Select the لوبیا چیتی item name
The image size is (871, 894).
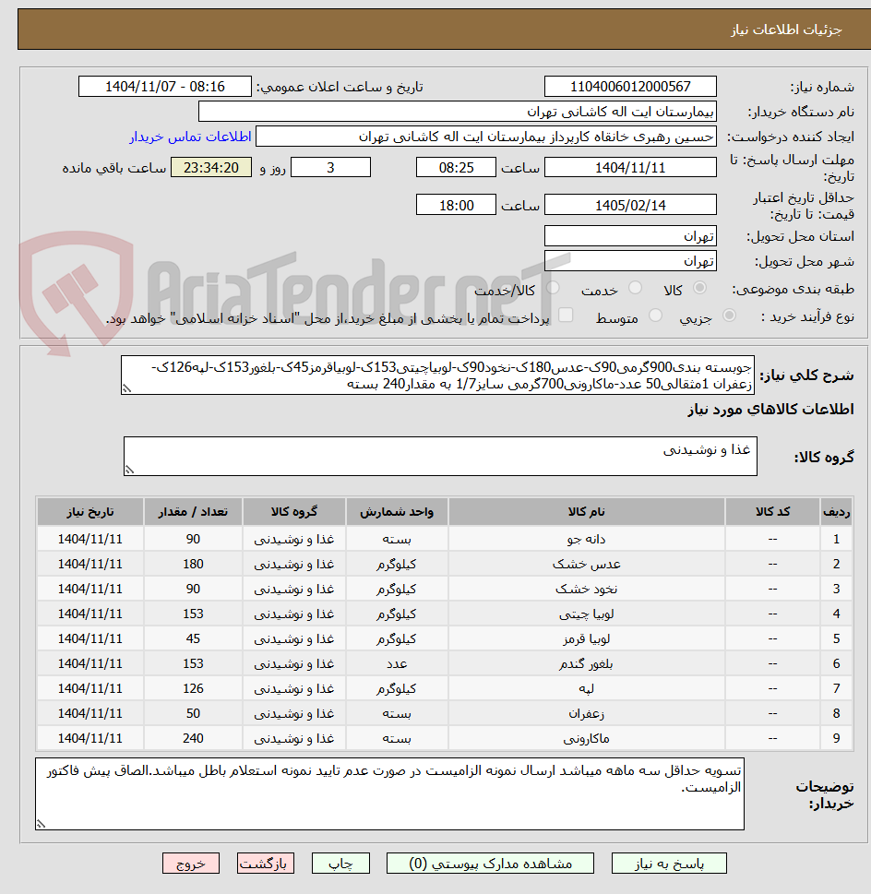(587, 614)
